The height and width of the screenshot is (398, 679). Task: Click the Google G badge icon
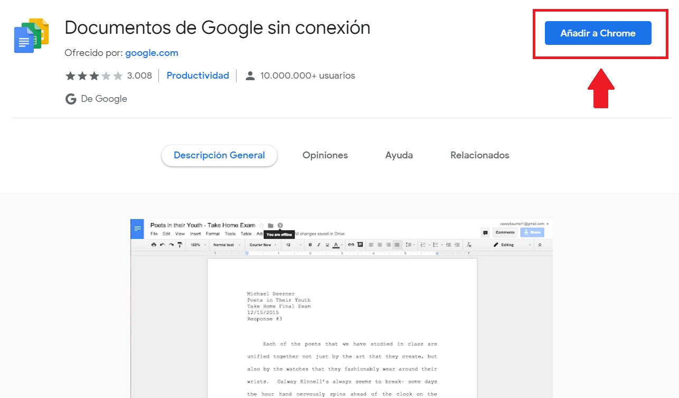coord(71,99)
